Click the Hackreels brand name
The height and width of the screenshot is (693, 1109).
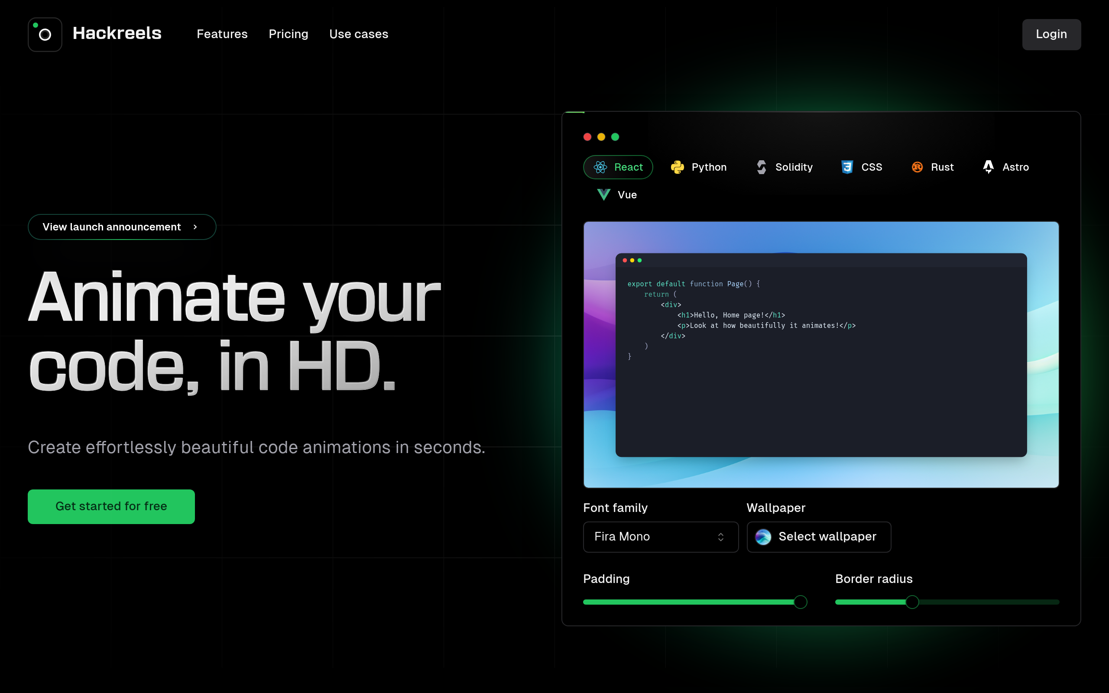pos(117,33)
